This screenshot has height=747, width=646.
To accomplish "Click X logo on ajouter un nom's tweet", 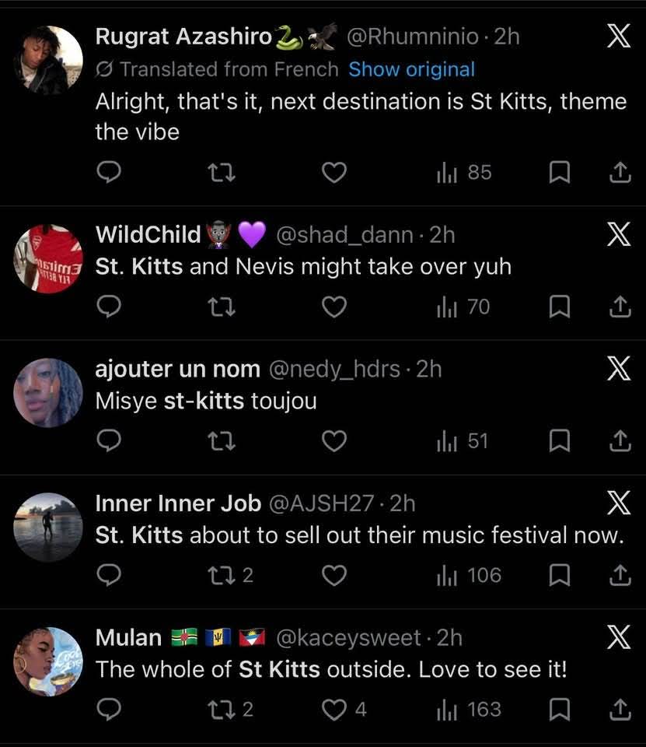I will point(619,369).
